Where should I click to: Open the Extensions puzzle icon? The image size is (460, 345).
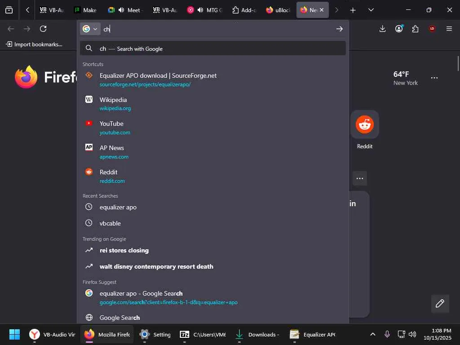pos(415,29)
